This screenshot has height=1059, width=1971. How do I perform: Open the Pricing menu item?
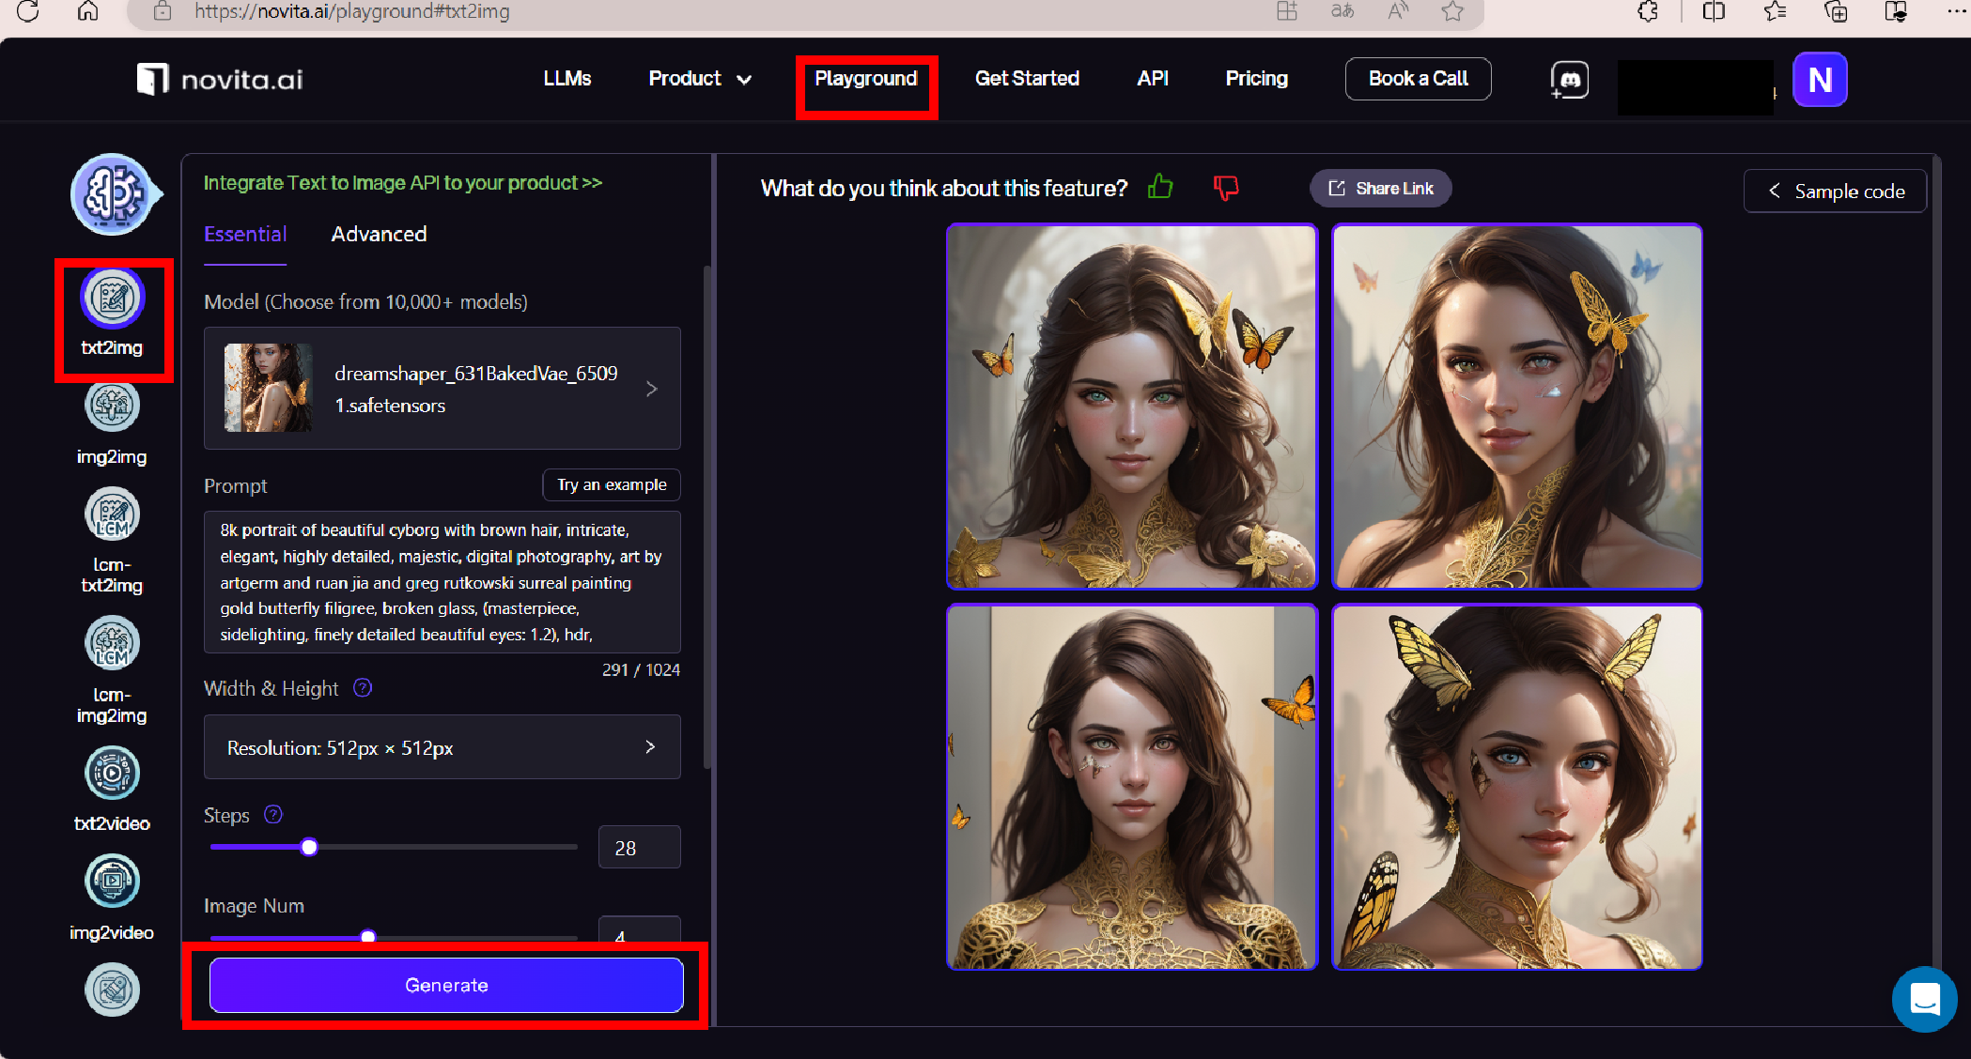1256,79
